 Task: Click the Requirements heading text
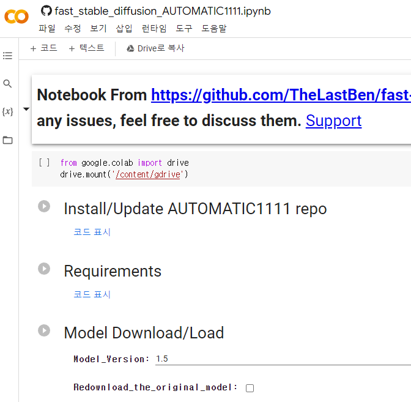click(113, 271)
